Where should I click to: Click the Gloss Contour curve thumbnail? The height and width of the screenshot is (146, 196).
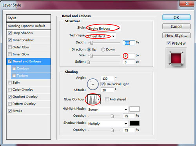tap(92, 99)
